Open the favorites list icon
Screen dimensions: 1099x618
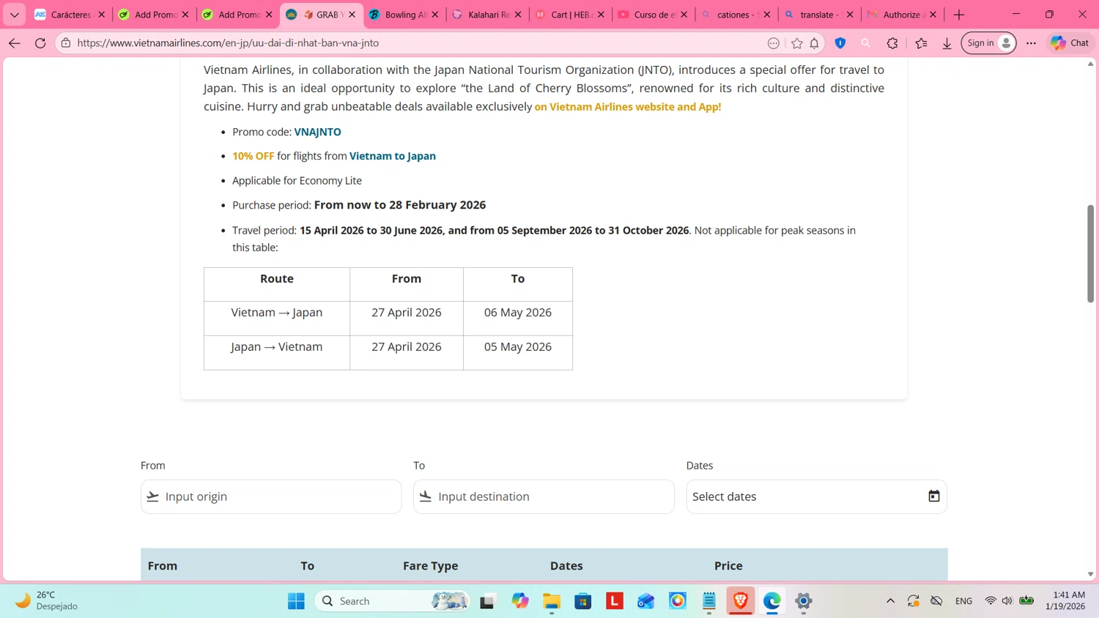[x=921, y=43]
